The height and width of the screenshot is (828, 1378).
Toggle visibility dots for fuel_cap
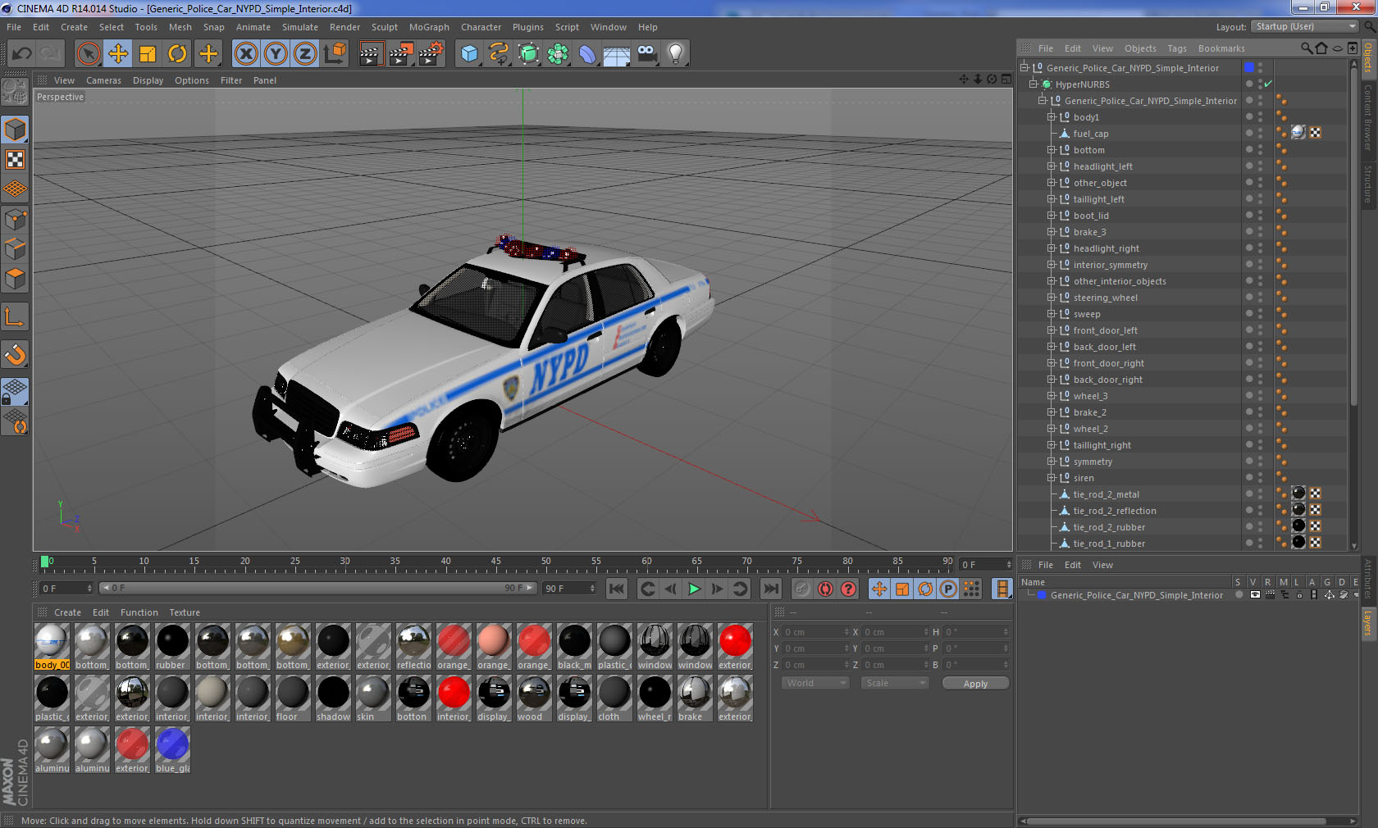pyautogui.click(x=1261, y=134)
